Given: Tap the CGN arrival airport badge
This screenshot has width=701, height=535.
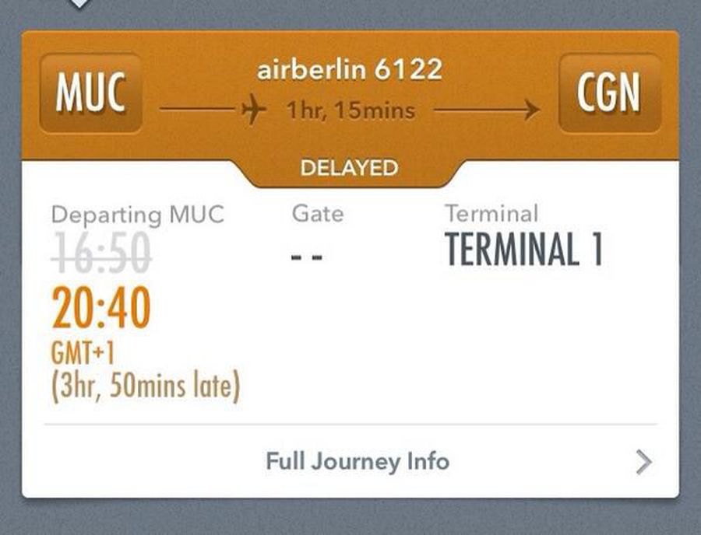Looking at the screenshot, I should [609, 93].
